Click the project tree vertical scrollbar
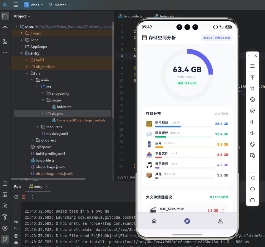The width and height of the screenshot is (265, 247). coord(113,70)
